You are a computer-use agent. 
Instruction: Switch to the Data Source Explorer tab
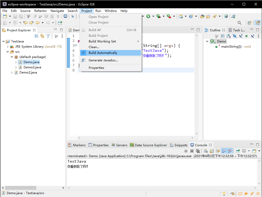pyautogui.click(x=148, y=145)
